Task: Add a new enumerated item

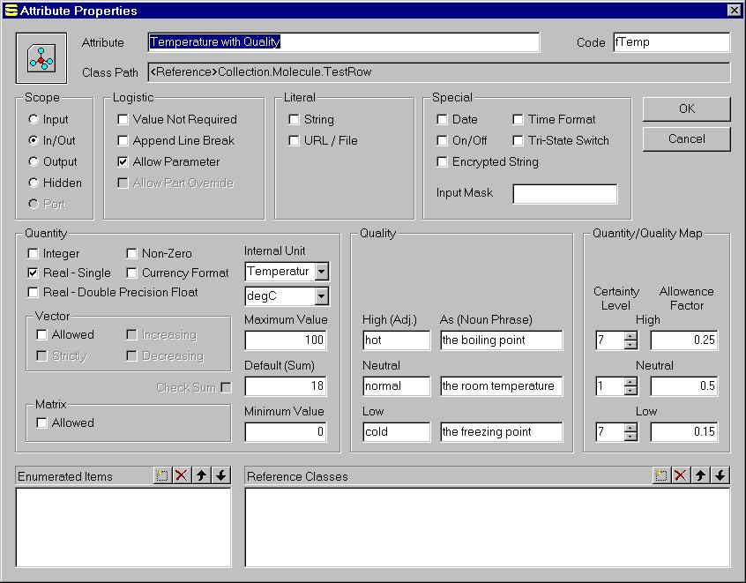Action: (162, 475)
